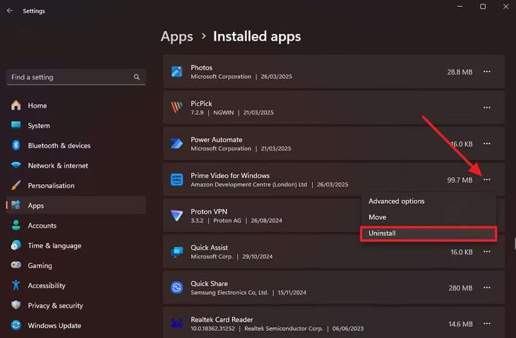The image size is (516, 338).
Task: Click the Realtek Card Reader name
Action: [222, 320]
